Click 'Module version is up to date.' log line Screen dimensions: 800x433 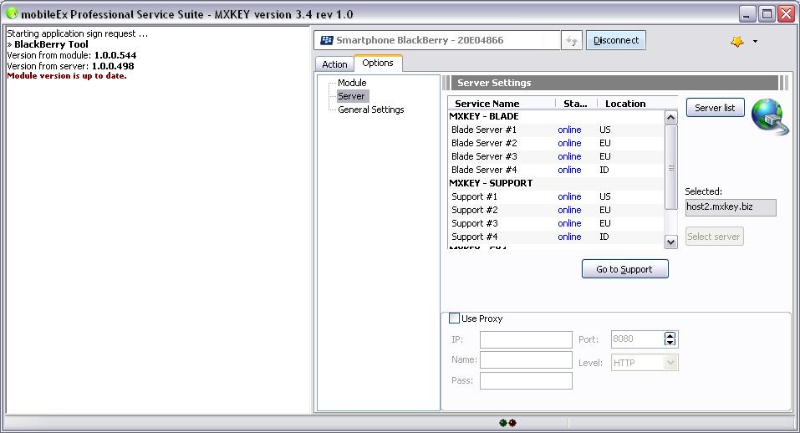[67, 76]
